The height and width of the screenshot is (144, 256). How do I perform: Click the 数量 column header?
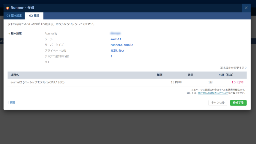190,75
